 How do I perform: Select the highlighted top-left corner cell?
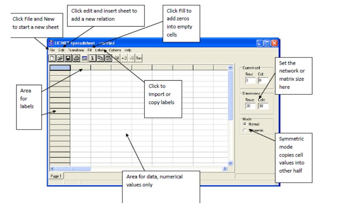tap(60, 68)
